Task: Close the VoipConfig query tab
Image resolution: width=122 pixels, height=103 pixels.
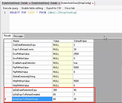Action: tap(93, 3)
